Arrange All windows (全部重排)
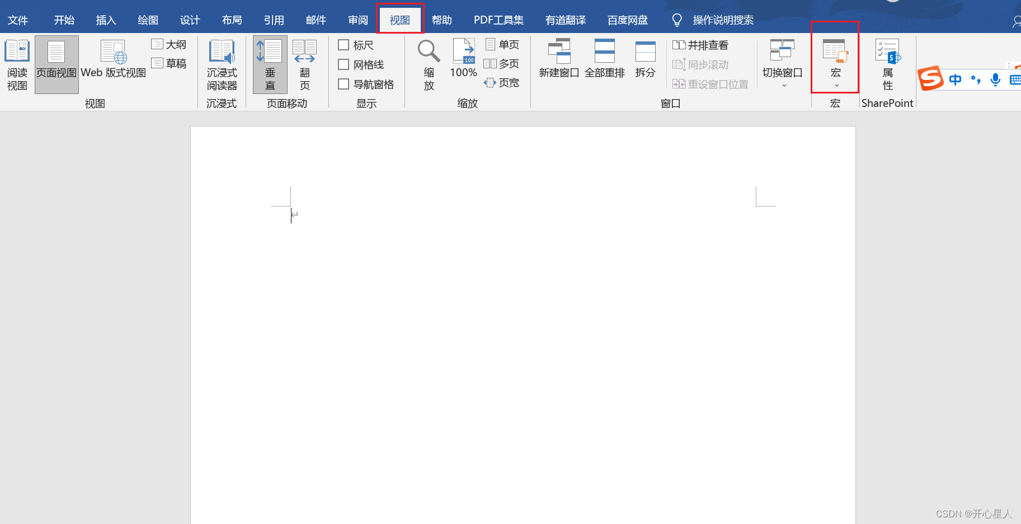This screenshot has width=1021, height=524. pos(605,58)
